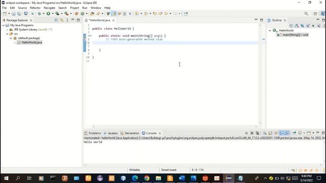Click the Open Type folder icon
Image resolution: width=326 pixels, height=183 pixels.
pyautogui.click(x=92, y=14)
